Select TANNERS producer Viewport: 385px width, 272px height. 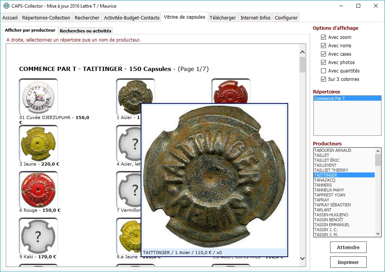344,185
